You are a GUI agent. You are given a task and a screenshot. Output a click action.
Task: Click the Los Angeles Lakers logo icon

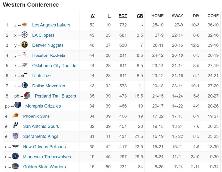25,25
